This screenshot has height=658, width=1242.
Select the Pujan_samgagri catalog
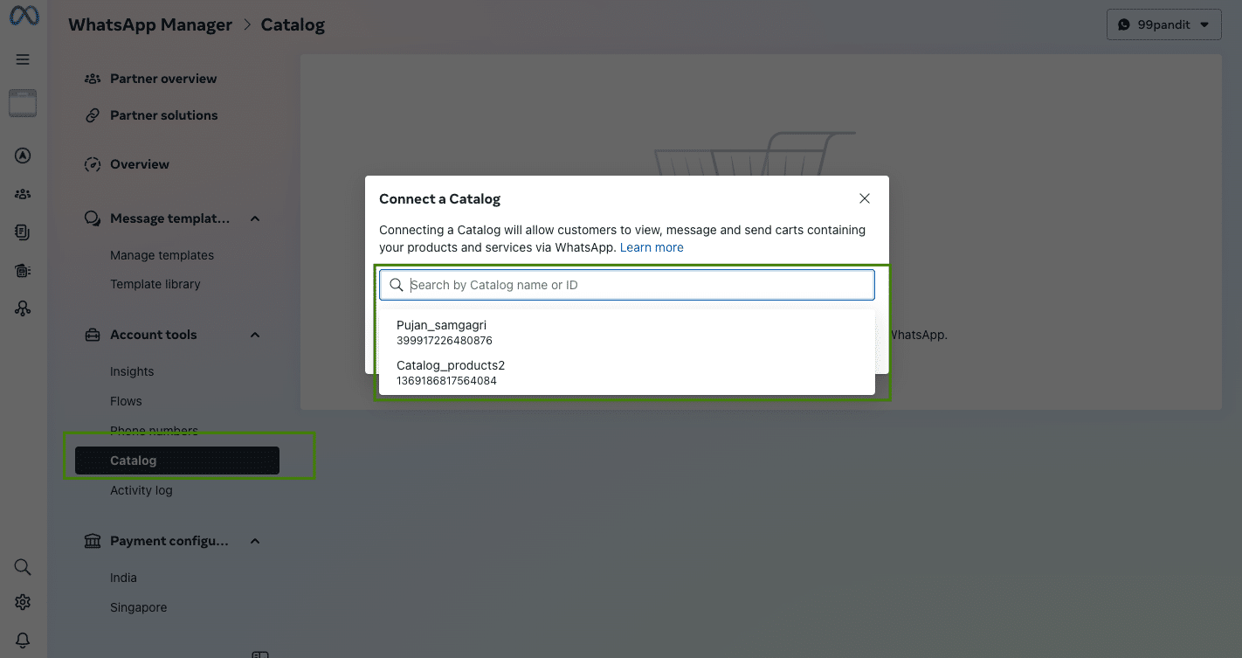click(627, 332)
